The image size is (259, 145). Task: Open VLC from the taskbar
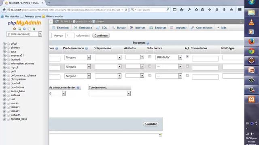point(251,22)
